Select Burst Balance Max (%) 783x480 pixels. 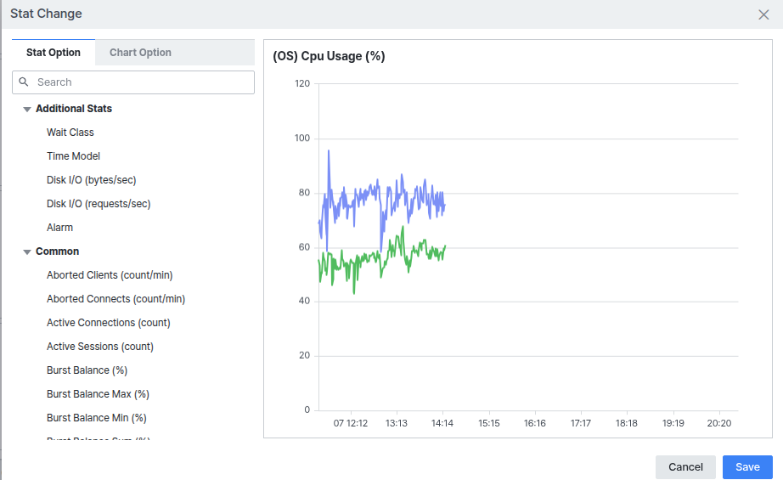pyautogui.click(x=98, y=394)
